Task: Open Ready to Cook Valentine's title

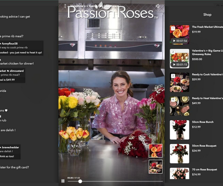Action: click(207, 74)
